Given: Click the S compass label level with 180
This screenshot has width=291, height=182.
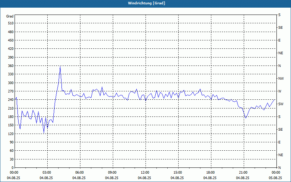Looking at the screenshot, I should (279, 117).
